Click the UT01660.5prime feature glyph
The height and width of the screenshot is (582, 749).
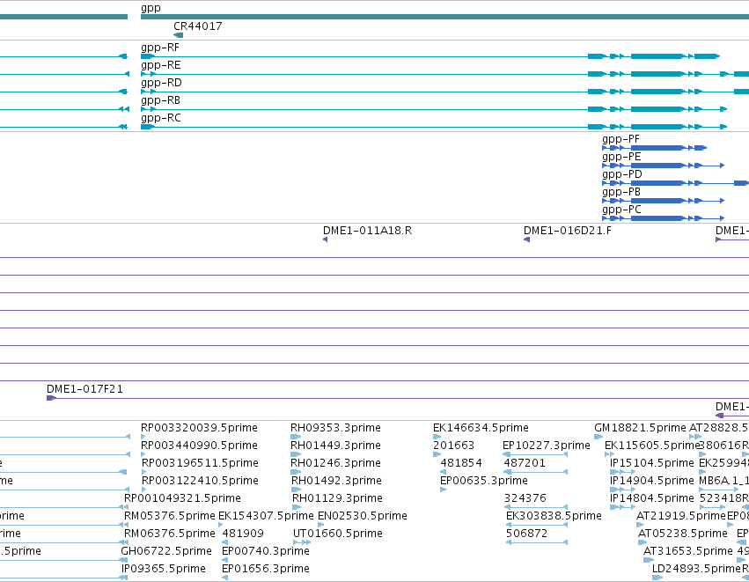coord(302,542)
